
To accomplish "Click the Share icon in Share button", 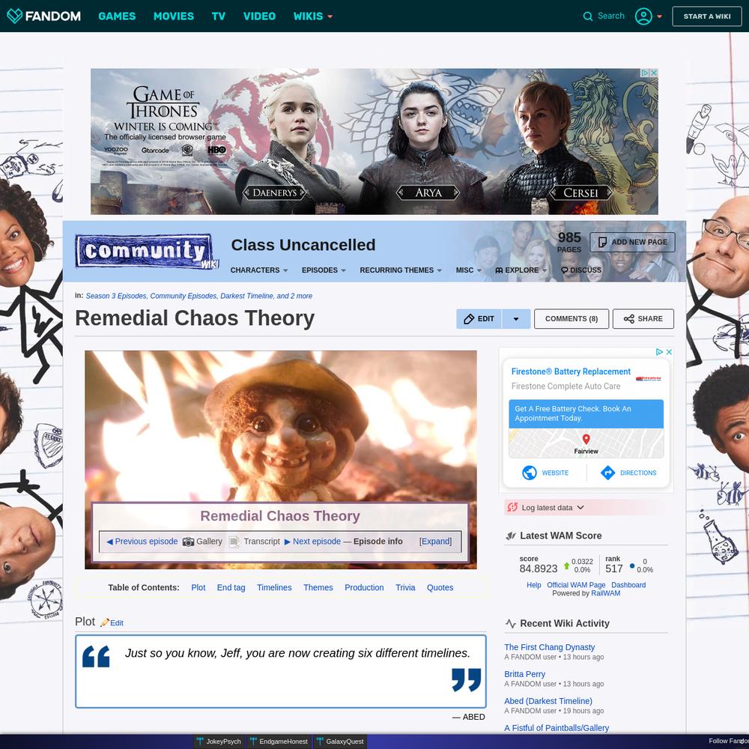I will pyautogui.click(x=628, y=318).
